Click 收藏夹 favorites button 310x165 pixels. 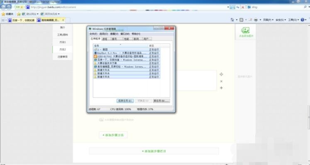point(7,14)
